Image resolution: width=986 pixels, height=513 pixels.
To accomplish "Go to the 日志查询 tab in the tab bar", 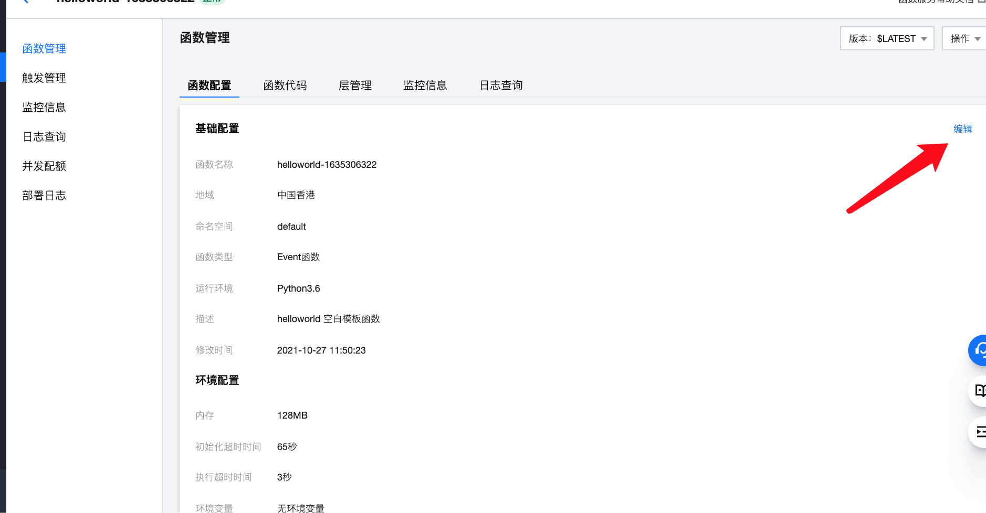I will (501, 85).
